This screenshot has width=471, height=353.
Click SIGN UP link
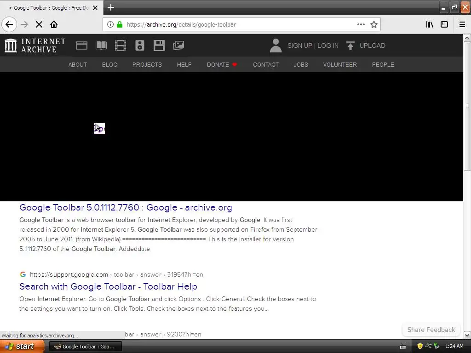click(300, 46)
